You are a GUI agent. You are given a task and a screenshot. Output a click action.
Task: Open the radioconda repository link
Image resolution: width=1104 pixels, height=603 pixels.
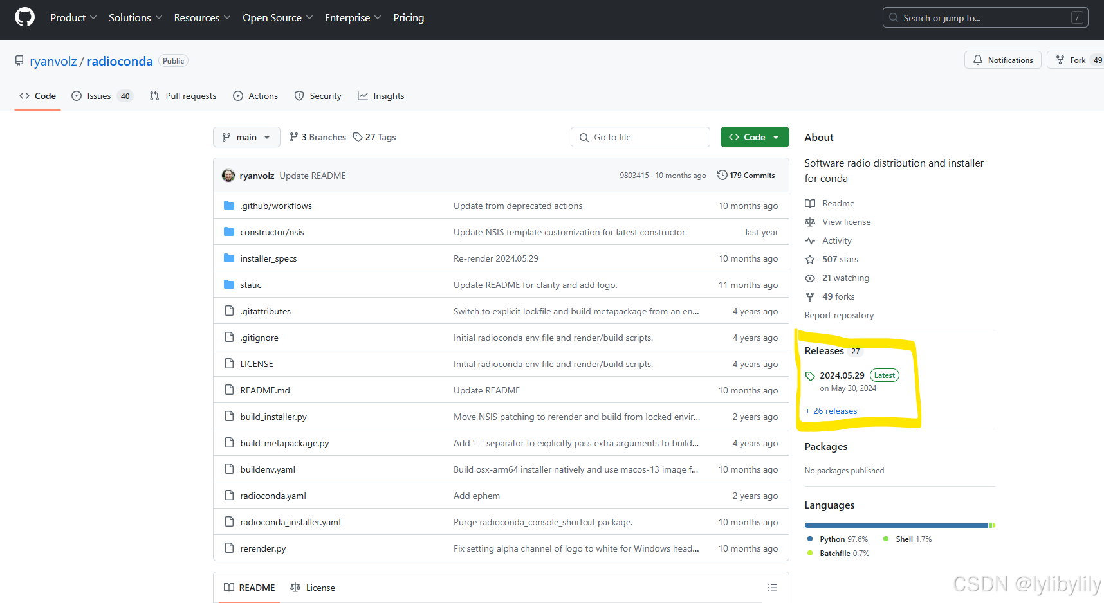120,61
